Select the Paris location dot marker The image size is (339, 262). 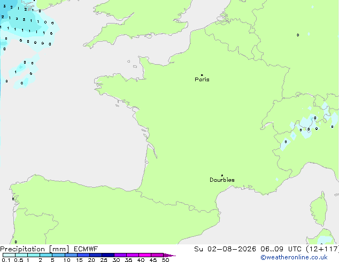point(202,75)
